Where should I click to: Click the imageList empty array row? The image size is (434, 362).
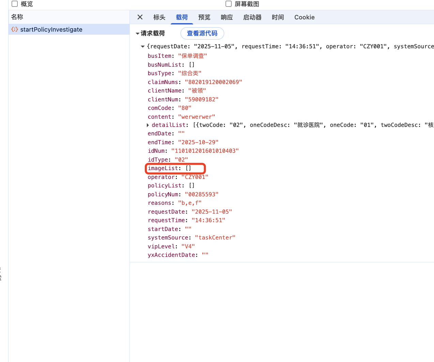pyautogui.click(x=169, y=168)
